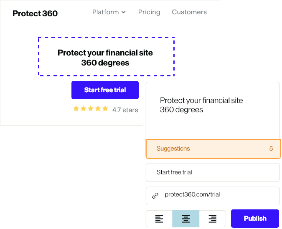Click the left align icon
The height and width of the screenshot is (229, 282).
click(159, 219)
